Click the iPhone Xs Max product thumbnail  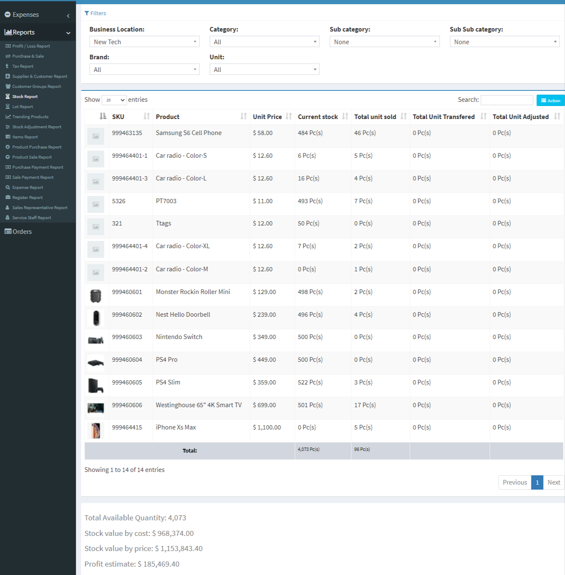96,431
